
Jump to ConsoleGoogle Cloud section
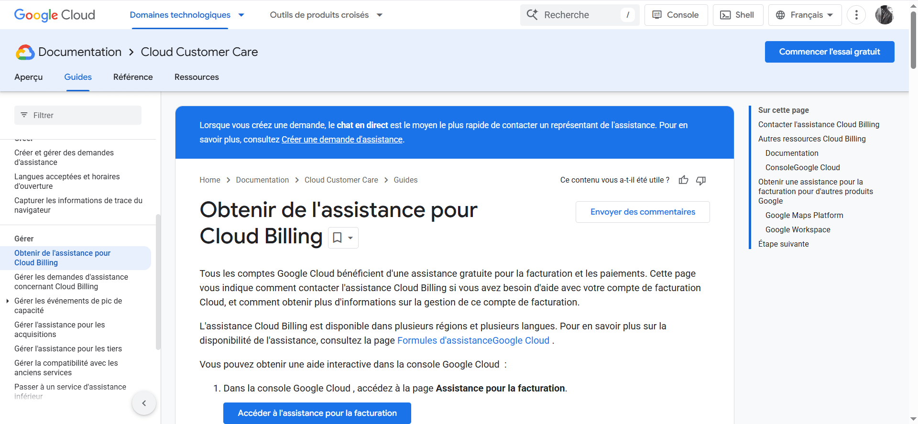click(x=803, y=167)
